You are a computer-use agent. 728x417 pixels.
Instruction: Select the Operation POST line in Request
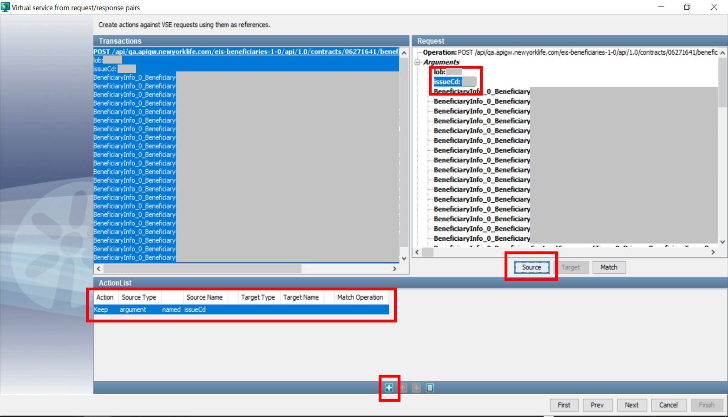click(x=570, y=52)
